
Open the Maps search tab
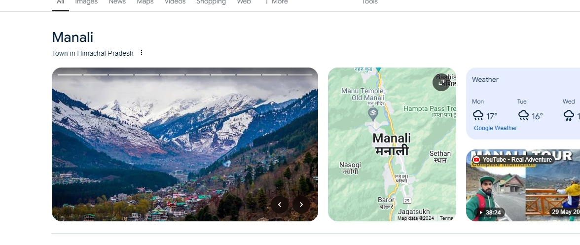point(145,2)
